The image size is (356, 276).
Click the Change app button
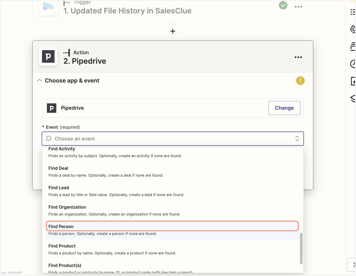coord(284,108)
